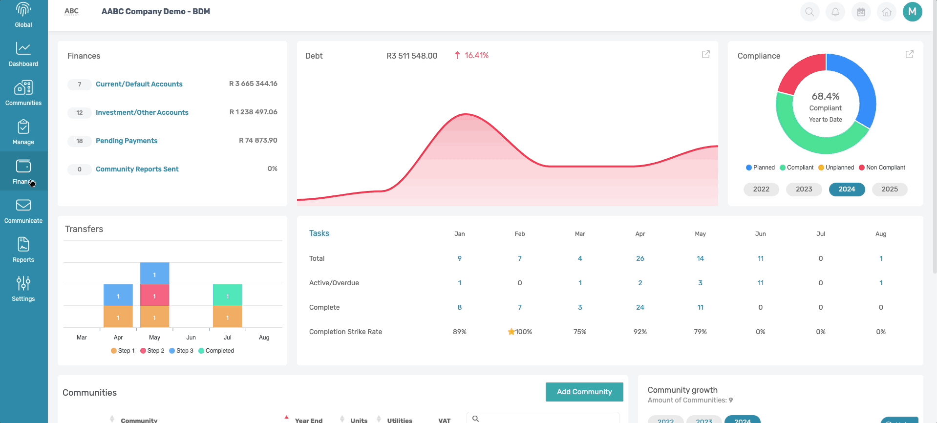Click the home icon in header
Viewport: 937px width, 423px height.
click(887, 12)
